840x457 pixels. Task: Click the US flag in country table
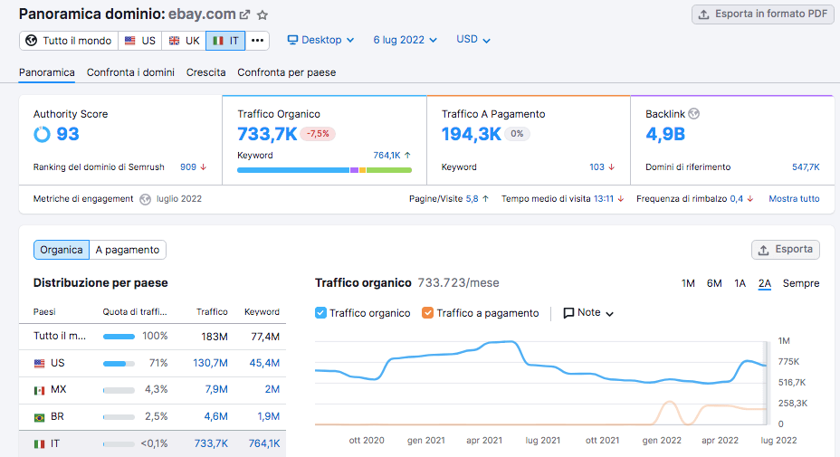click(x=39, y=363)
